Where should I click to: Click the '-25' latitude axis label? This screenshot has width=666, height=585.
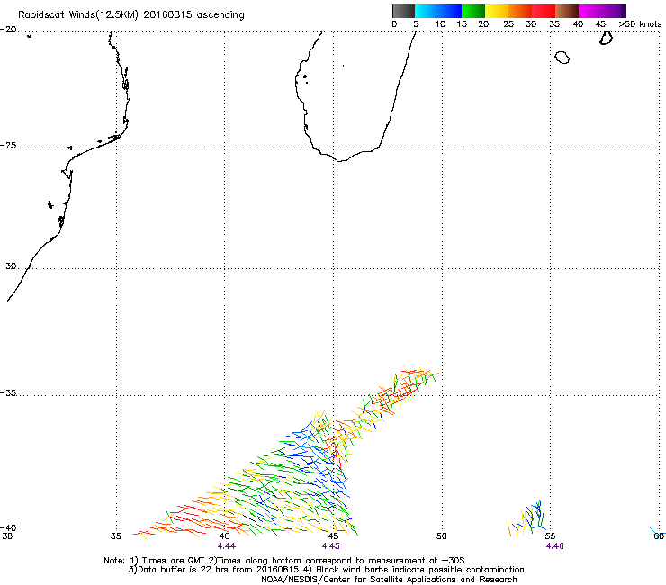tap(8, 145)
